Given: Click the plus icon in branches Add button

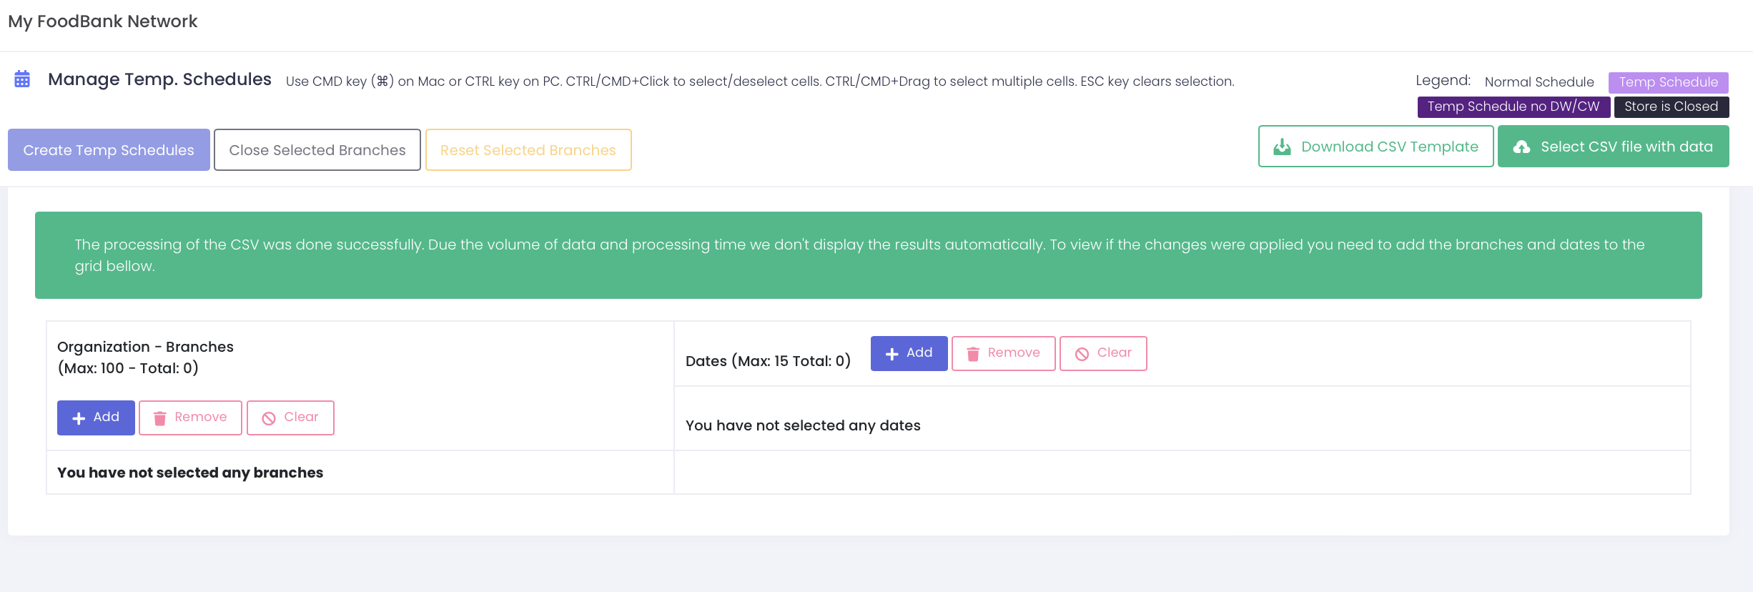Looking at the screenshot, I should 79,418.
